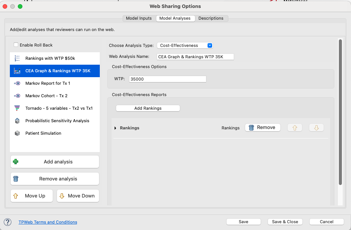Move the Rankings report down
Screen dimensions: 351x230
click(316, 127)
